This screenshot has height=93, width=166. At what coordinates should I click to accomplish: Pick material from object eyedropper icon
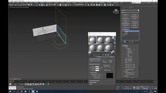[x=95, y=57]
